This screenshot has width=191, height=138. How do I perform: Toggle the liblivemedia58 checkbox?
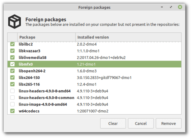point(12,58)
